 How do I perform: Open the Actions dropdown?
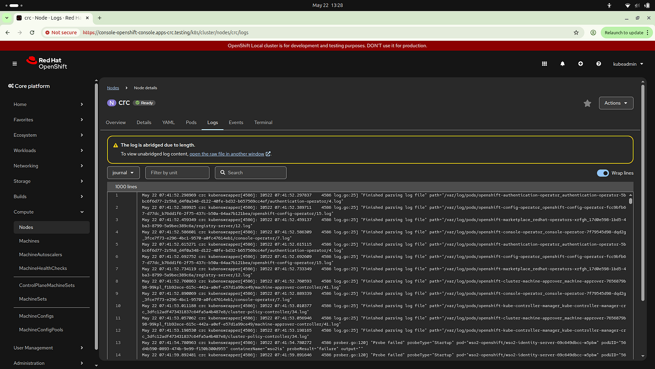[616, 103]
